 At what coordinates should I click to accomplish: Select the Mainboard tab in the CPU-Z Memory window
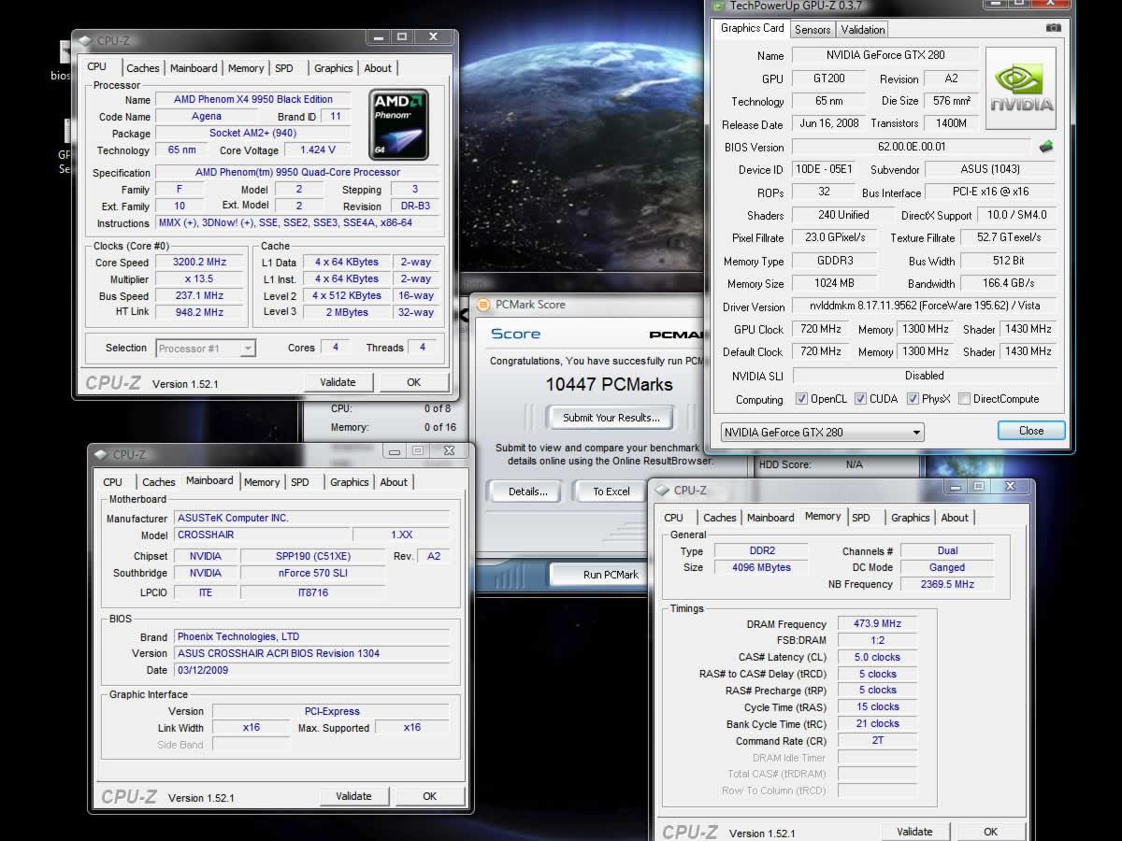[770, 518]
